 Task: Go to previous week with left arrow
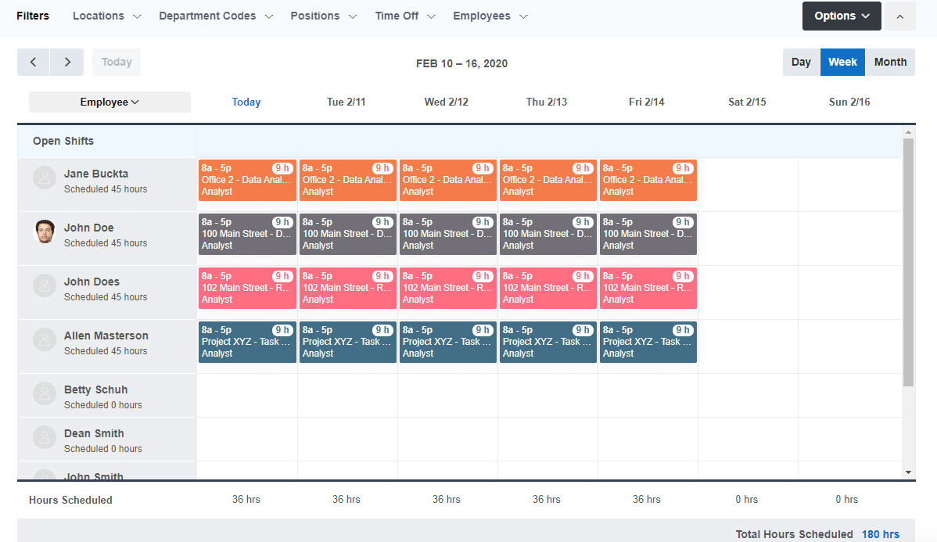click(x=34, y=63)
